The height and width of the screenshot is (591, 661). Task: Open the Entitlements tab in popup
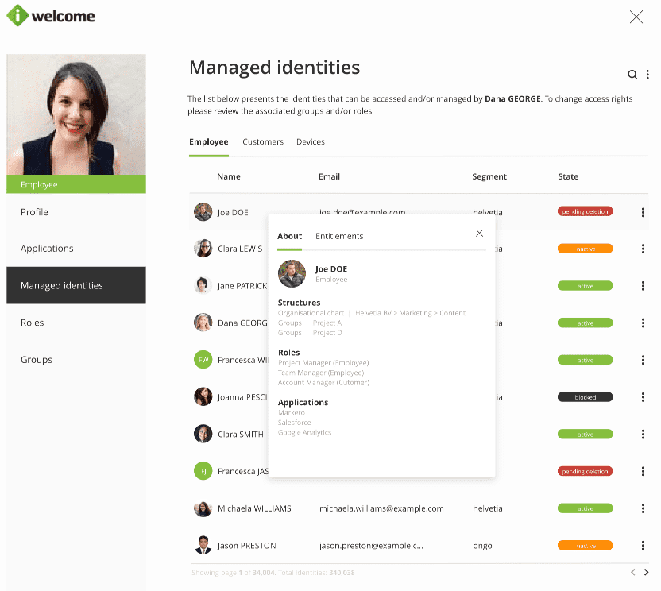click(339, 236)
